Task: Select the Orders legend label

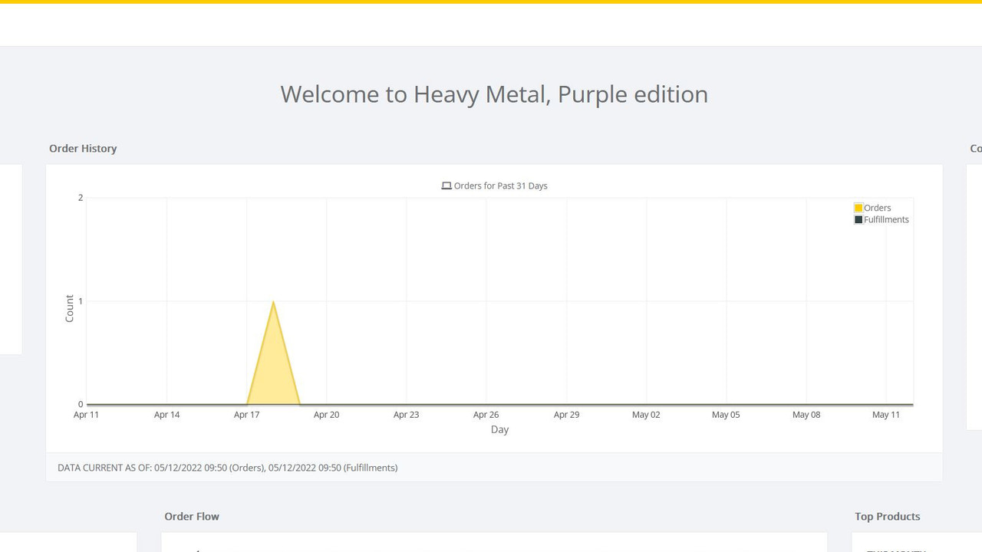Action: point(877,208)
